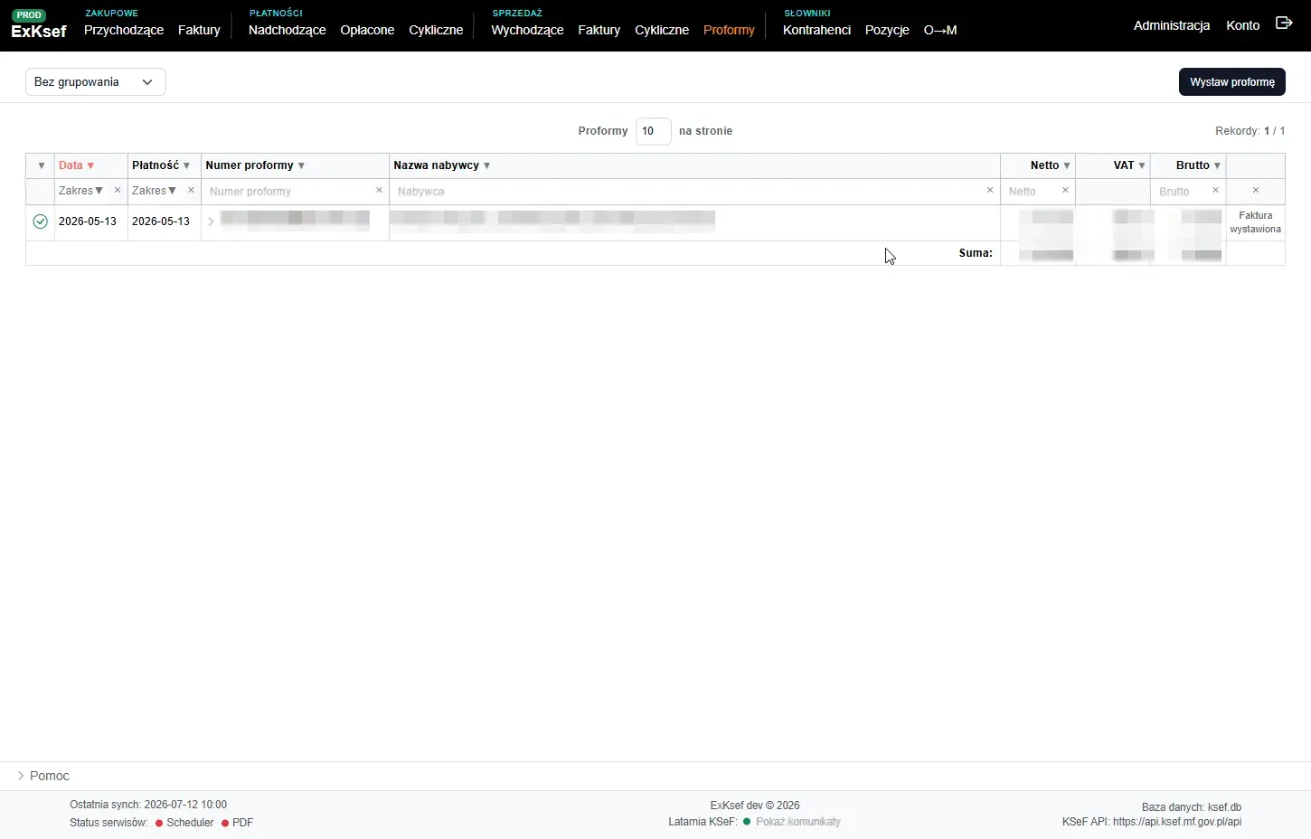This screenshot has width=1311, height=839.
Task: Click the Faktura wystawiona status cell
Action: 1255,222
